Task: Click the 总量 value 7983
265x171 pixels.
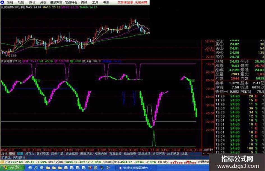Action: [235, 74]
